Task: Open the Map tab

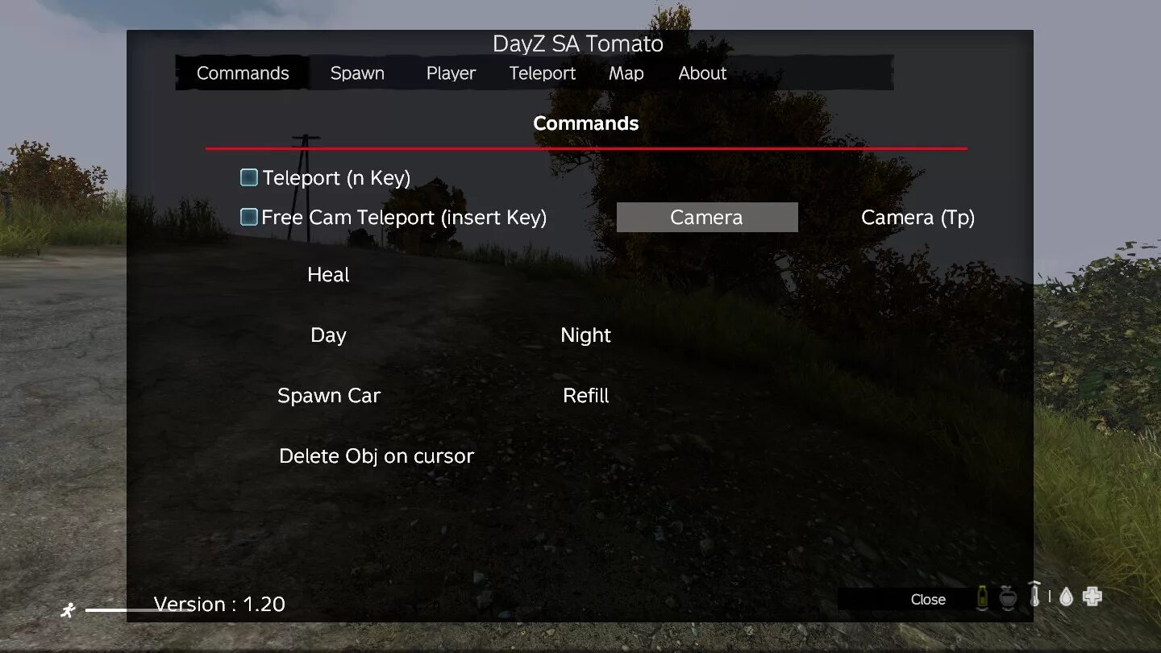Action: [626, 73]
